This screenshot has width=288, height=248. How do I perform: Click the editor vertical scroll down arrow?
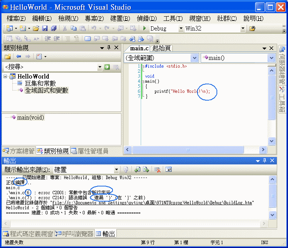[x=271, y=141]
